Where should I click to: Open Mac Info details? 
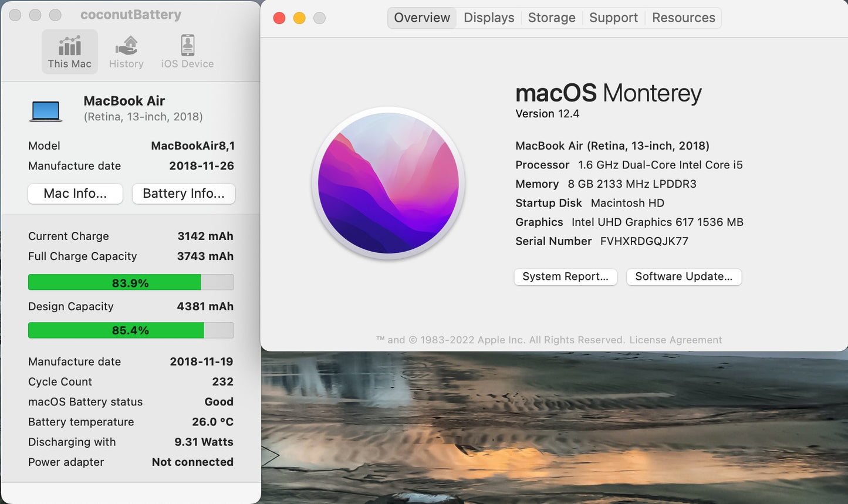(x=75, y=194)
